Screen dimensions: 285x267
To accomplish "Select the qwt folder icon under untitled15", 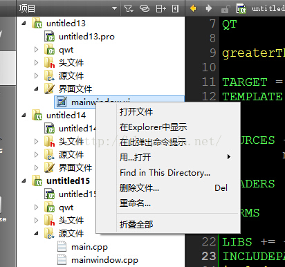I will pos(49,207).
